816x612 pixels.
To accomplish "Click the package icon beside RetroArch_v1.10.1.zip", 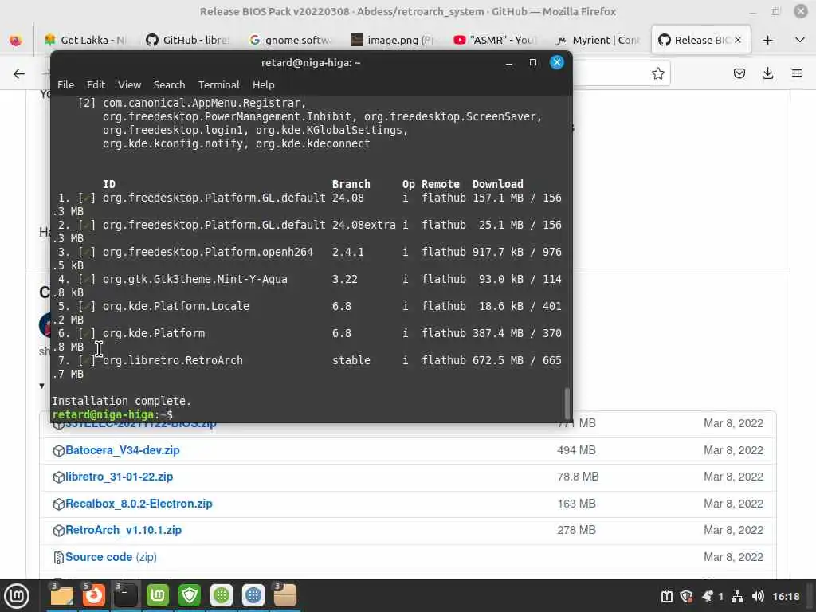I will click(x=58, y=531).
